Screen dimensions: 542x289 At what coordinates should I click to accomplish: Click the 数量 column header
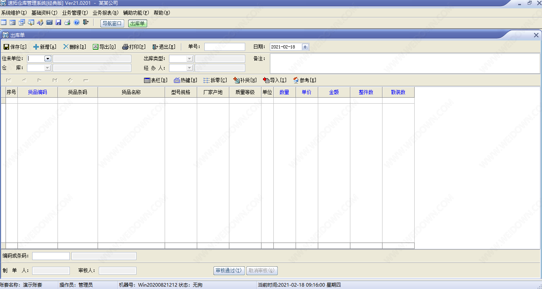click(x=284, y=92)
